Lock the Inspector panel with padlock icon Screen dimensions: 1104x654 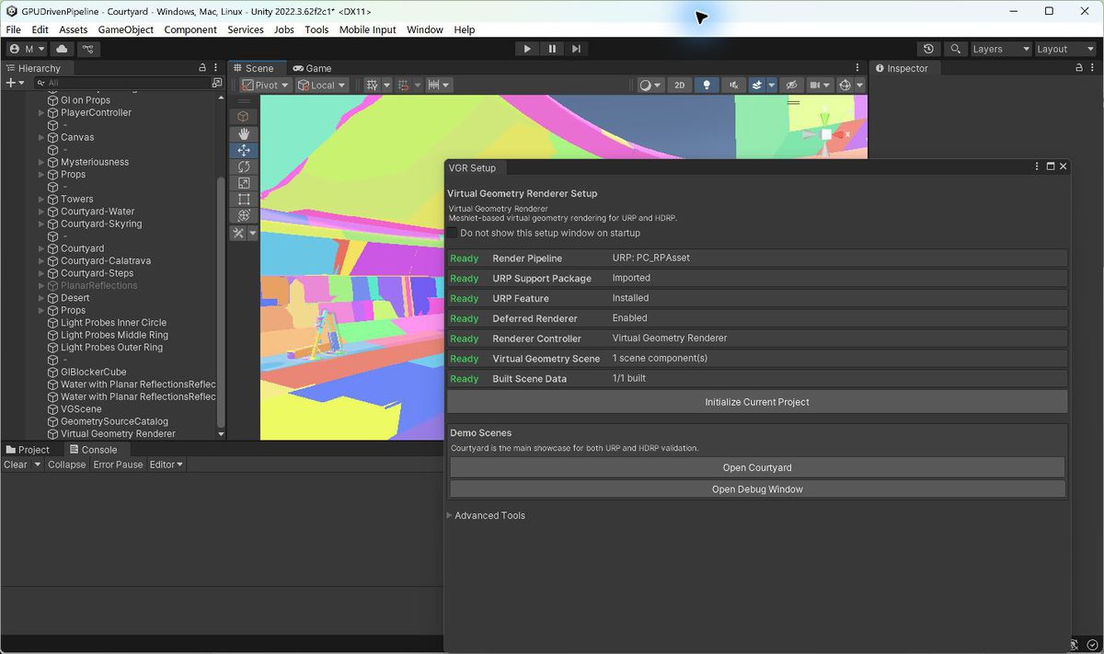1080,68
